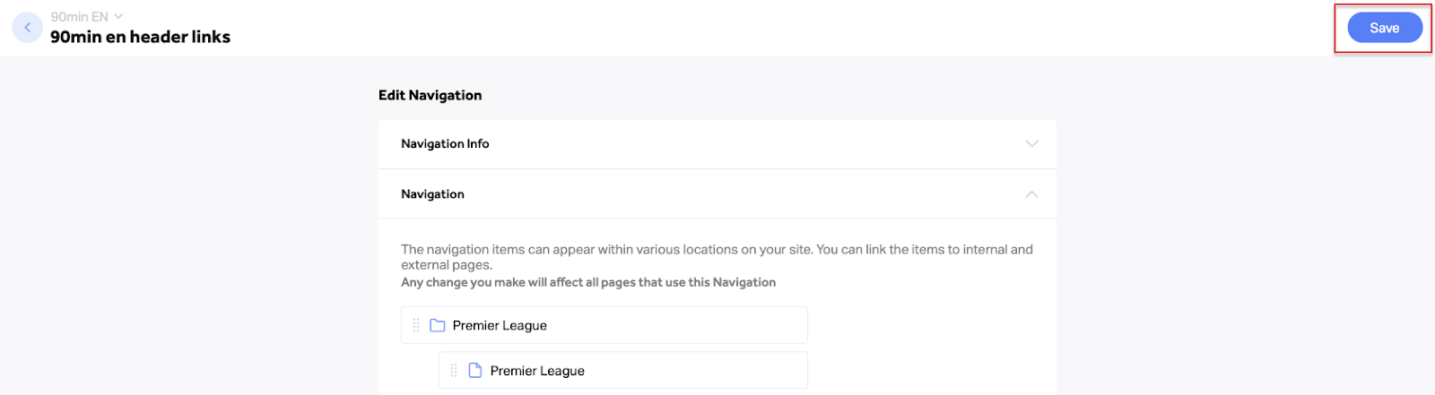Click empty space inside nested page row

pyautogui.click(x=700, y=370)
